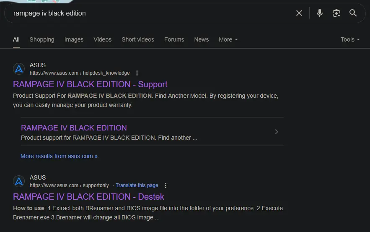Select the All results tab
Screen dimensions: 370x232
pos(16,39)
